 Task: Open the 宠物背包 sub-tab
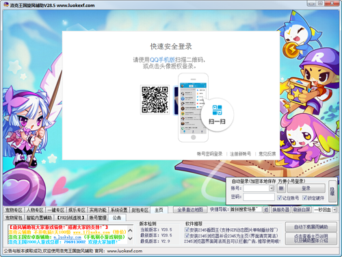pyautogui.click(x=14, y=218)
